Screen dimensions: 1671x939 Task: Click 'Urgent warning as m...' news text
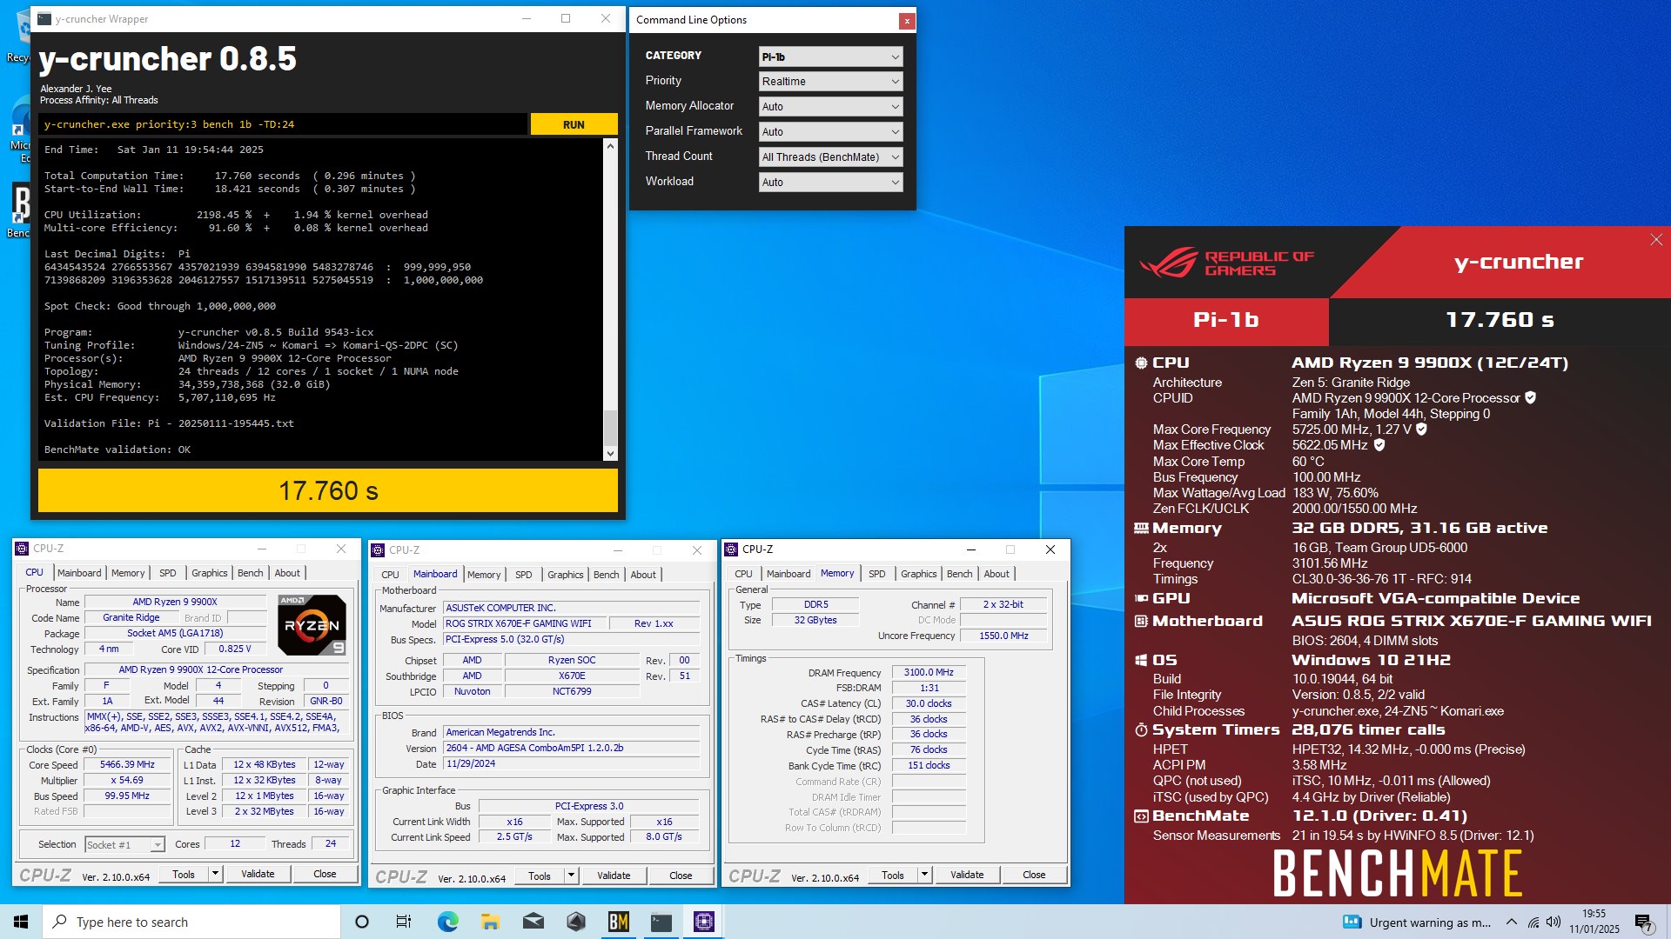[x=1430, y=922]
